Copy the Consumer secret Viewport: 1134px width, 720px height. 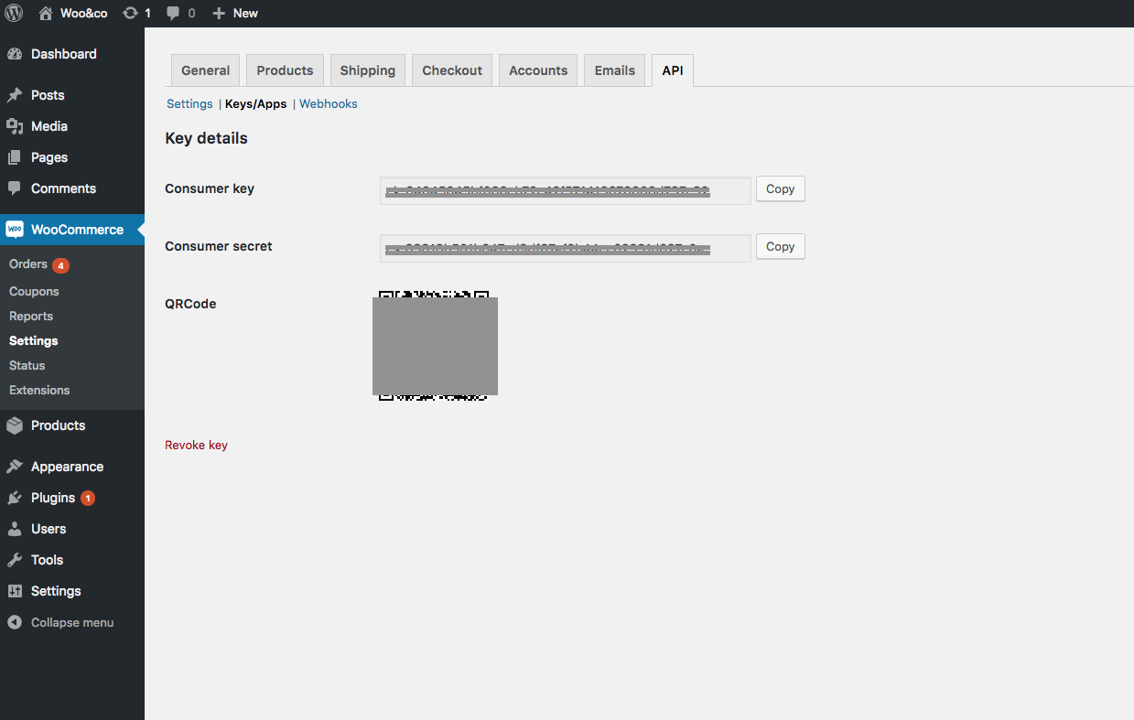781,247
